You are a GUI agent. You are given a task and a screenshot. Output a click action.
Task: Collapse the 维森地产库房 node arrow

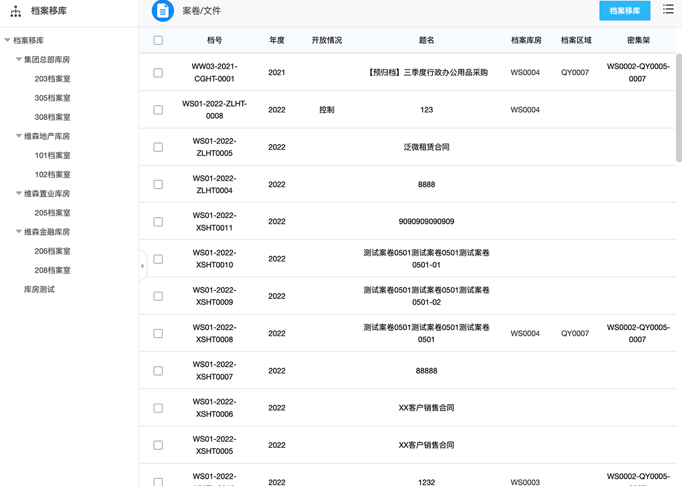pyautogui.click(x=19, y=136)
